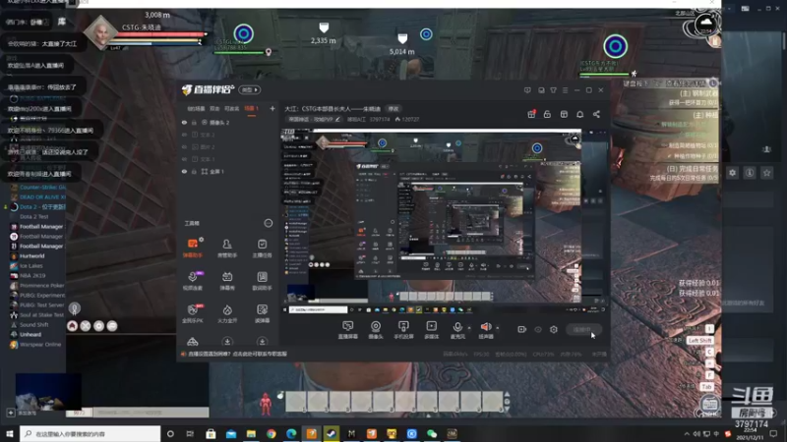The width and height of the screenshot is (787, 442).
Task: Click the share icon in the stream header
Action: click(596, 114)
